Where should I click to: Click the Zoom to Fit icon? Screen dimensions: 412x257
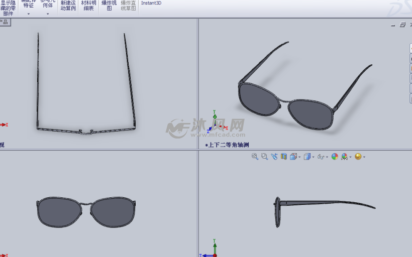tap(255, 157)
